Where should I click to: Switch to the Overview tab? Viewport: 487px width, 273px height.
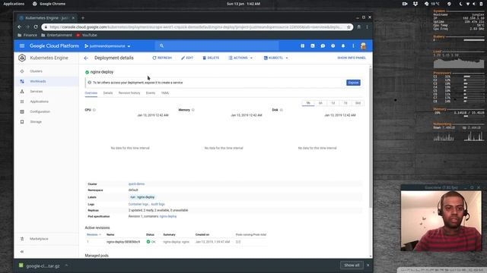(x=91, y=93)
